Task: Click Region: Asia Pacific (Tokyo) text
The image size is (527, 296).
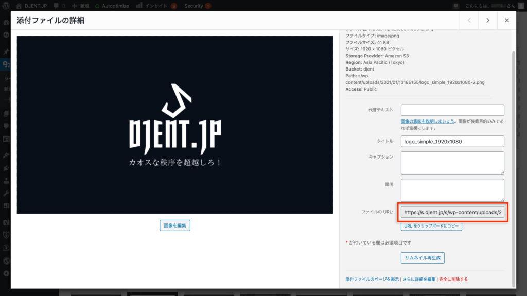Action: coord(375,63)
